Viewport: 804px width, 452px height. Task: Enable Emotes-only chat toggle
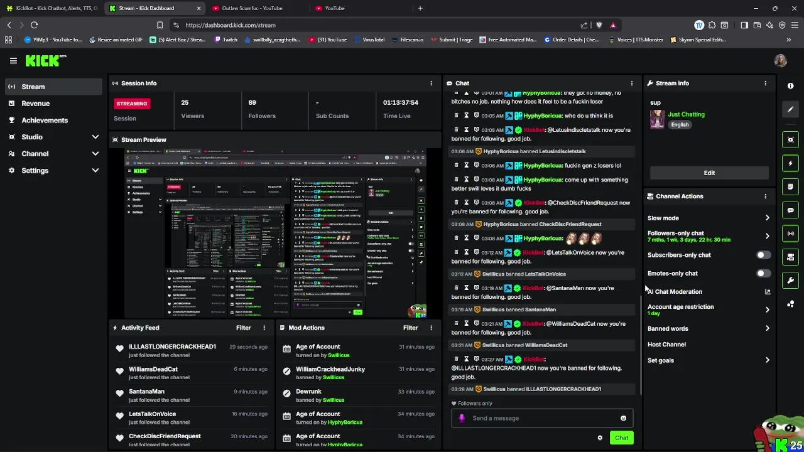point(763,273)
